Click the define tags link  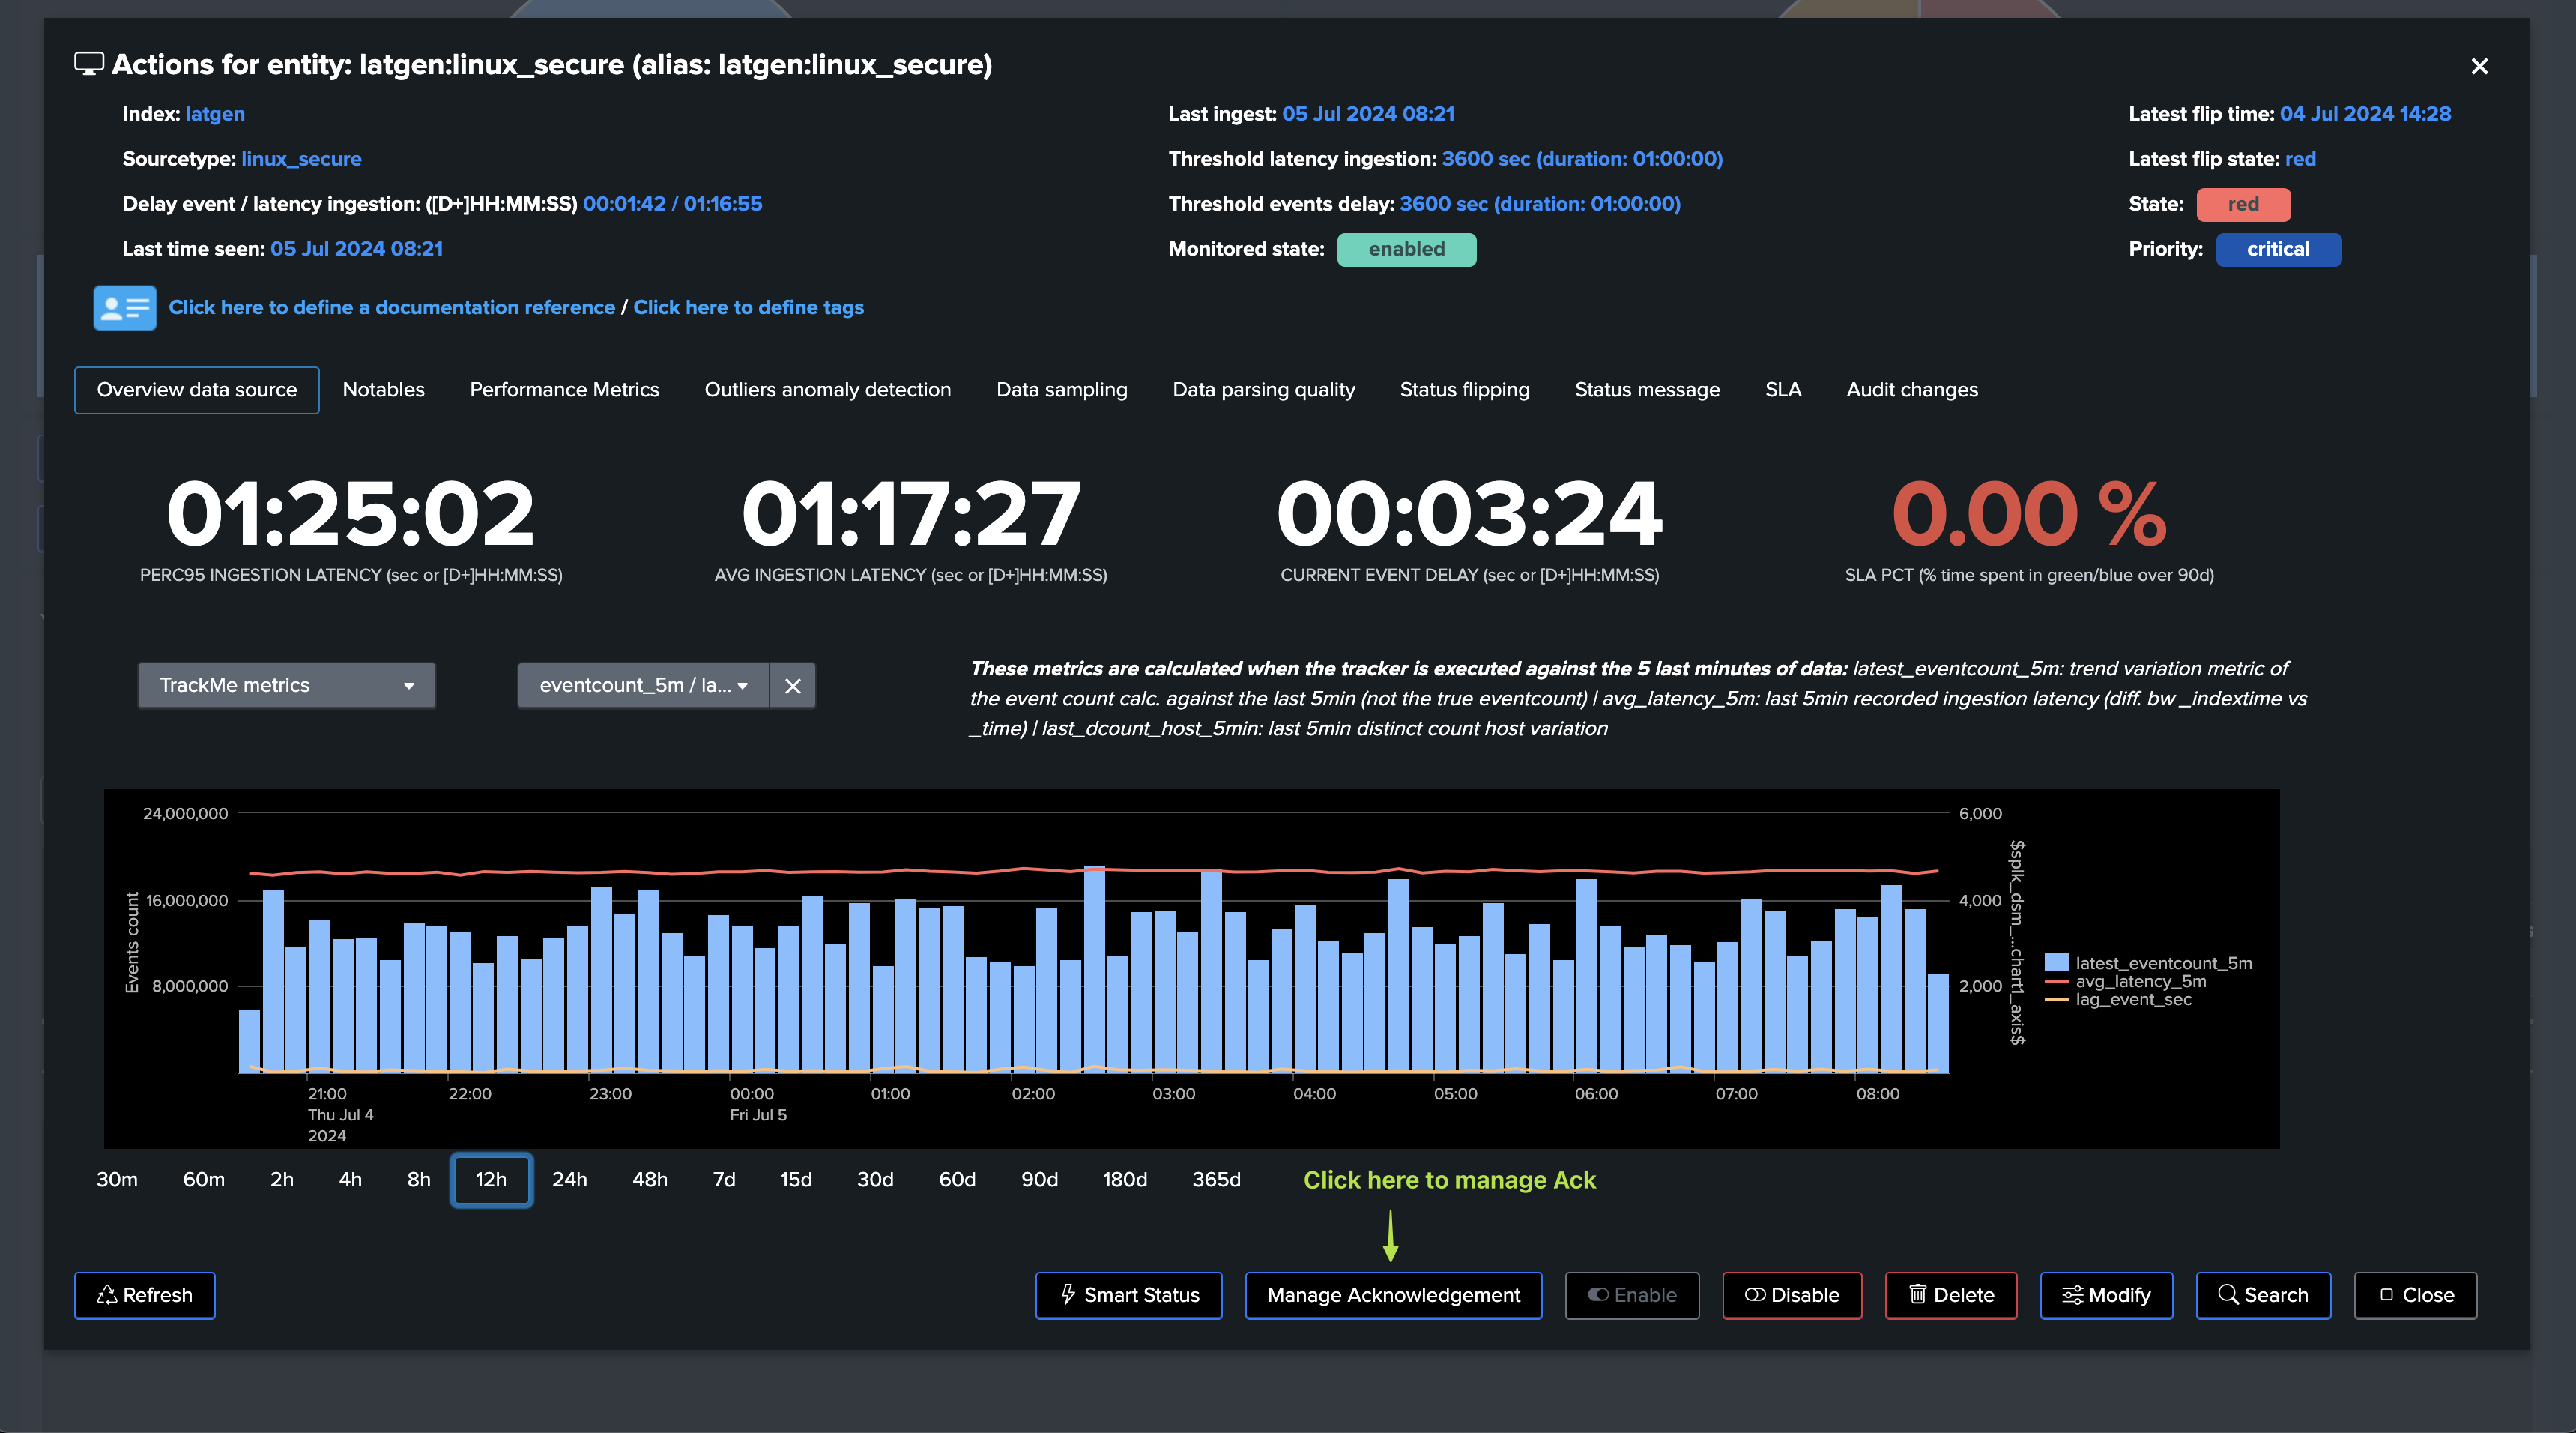pyautogui.click(x=748, y=307)
